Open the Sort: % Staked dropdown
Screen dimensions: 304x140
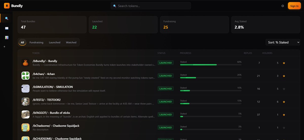[283, 42]
